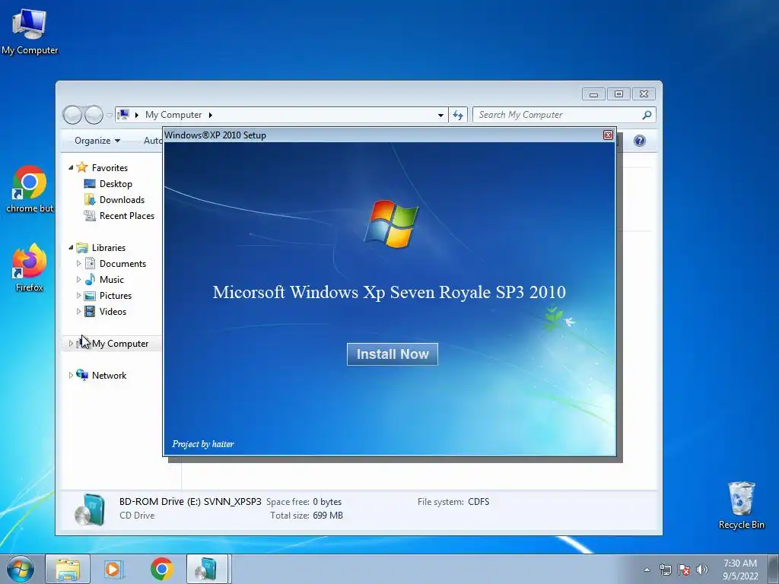This screenshot has height=584, width=779.
Task: Click the network tray icon
Action: (x=665, y=570)
